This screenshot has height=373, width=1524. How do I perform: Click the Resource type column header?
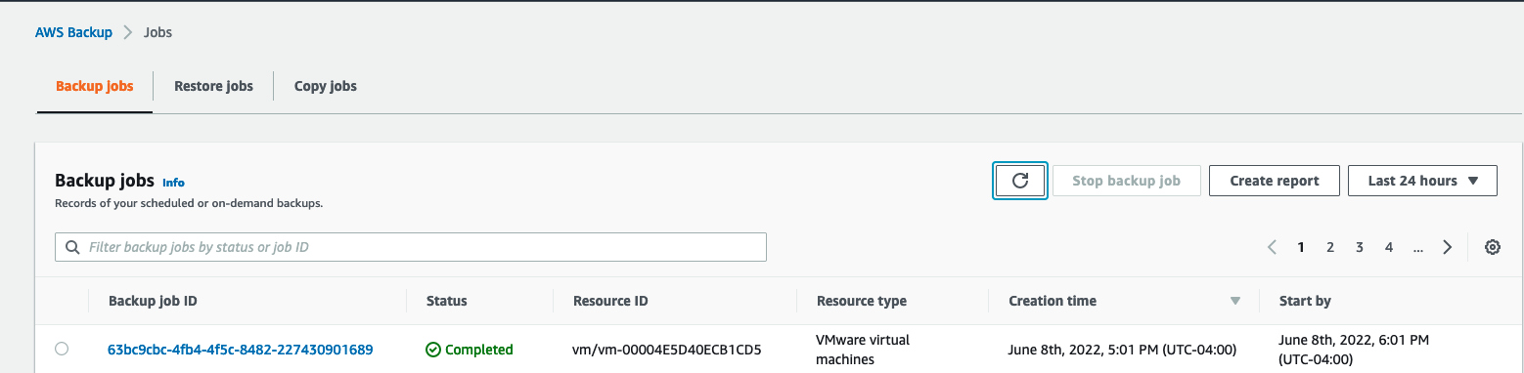click(x=862, y=301)
